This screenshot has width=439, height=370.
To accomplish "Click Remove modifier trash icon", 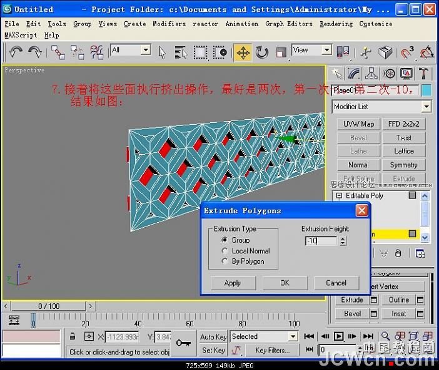I will [398, 253].
